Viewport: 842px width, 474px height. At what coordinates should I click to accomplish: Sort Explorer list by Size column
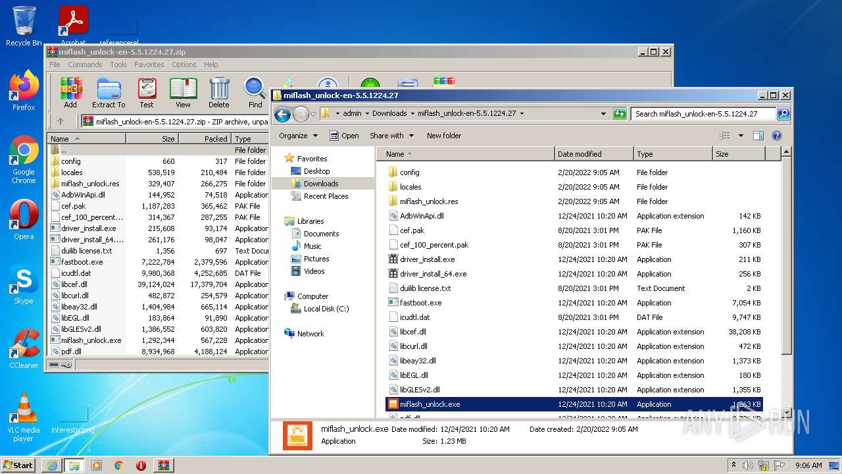point(739,154)
